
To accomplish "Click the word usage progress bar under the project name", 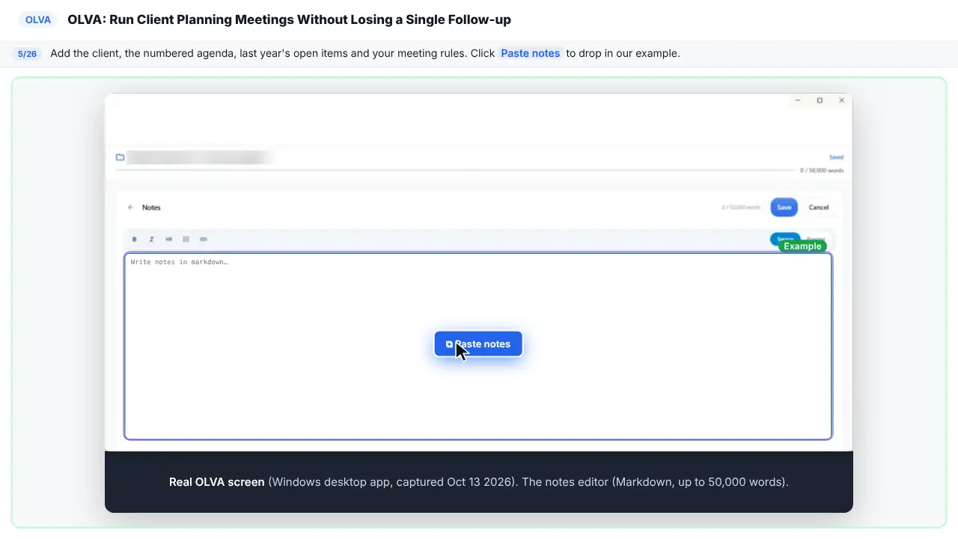I will (x=454, y=171).
